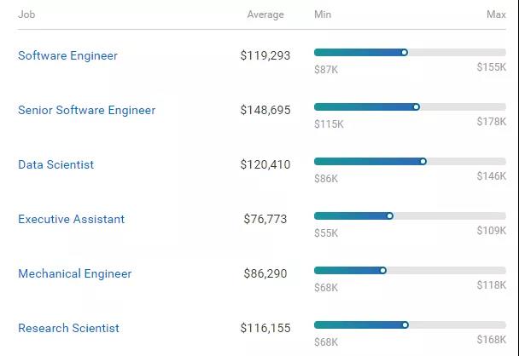
Task: Click the Max column header
Action: tap(496, 14)
